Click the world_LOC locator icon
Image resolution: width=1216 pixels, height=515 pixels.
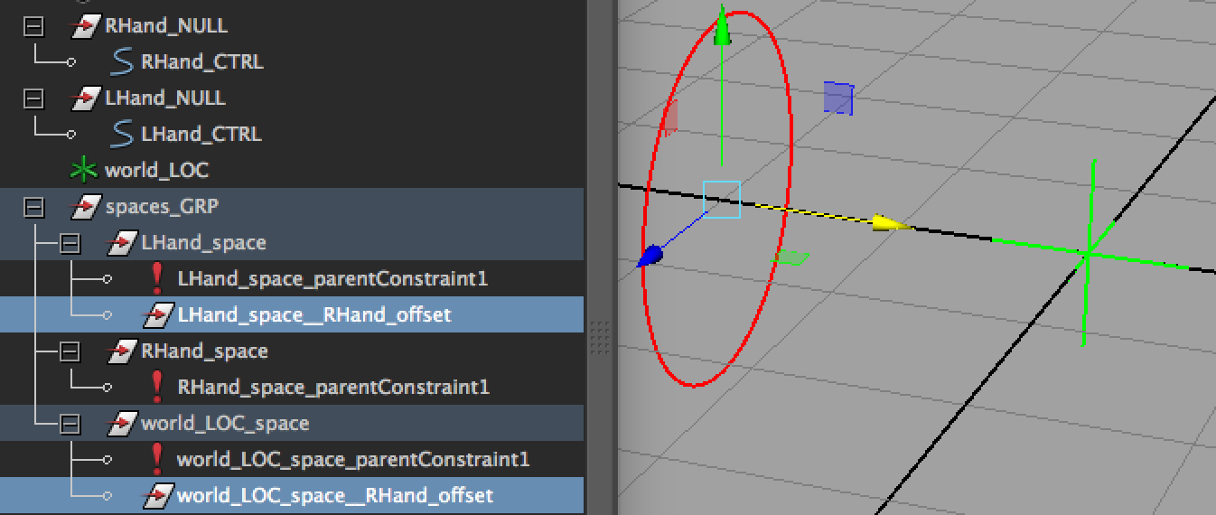(x=85, y=171)
